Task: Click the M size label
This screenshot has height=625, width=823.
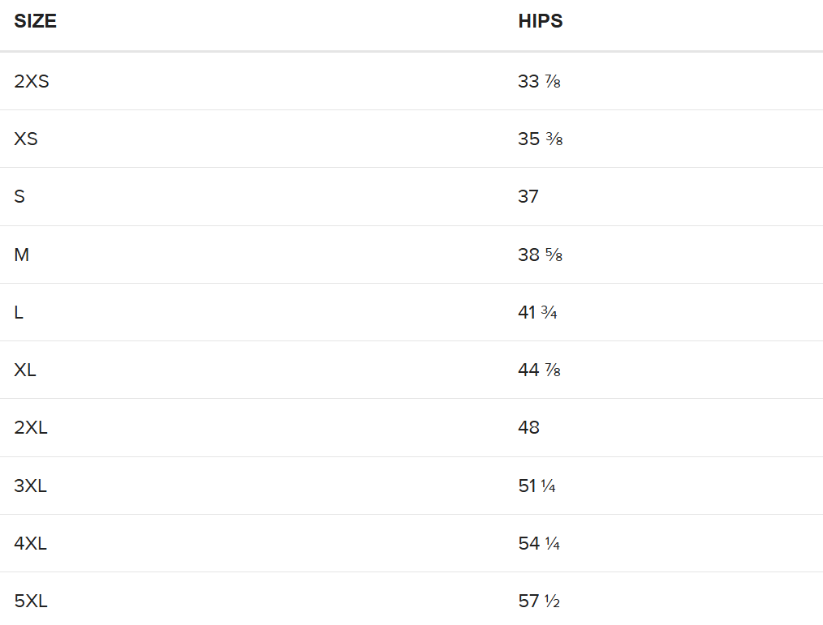Action: pyautogui.click(x=22, y=255)
